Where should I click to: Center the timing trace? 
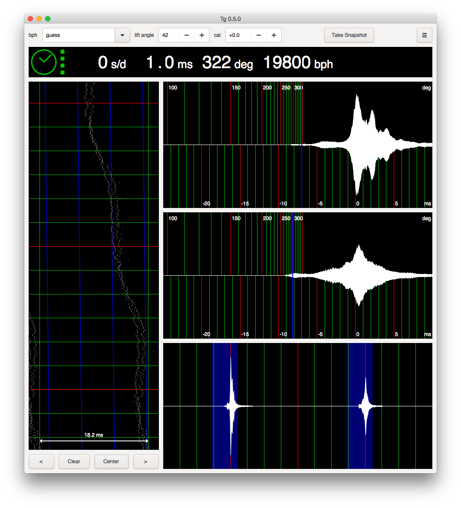point(111,462)
